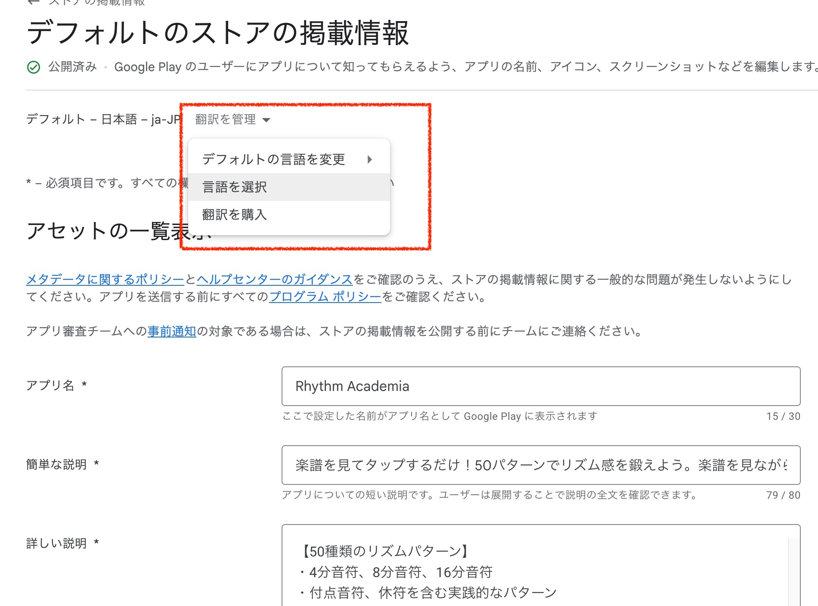Viewport: 818px width, 606px height.
Task: Click the caret arrow beside 翻訳を管理
Action: [x=266, y=120]
